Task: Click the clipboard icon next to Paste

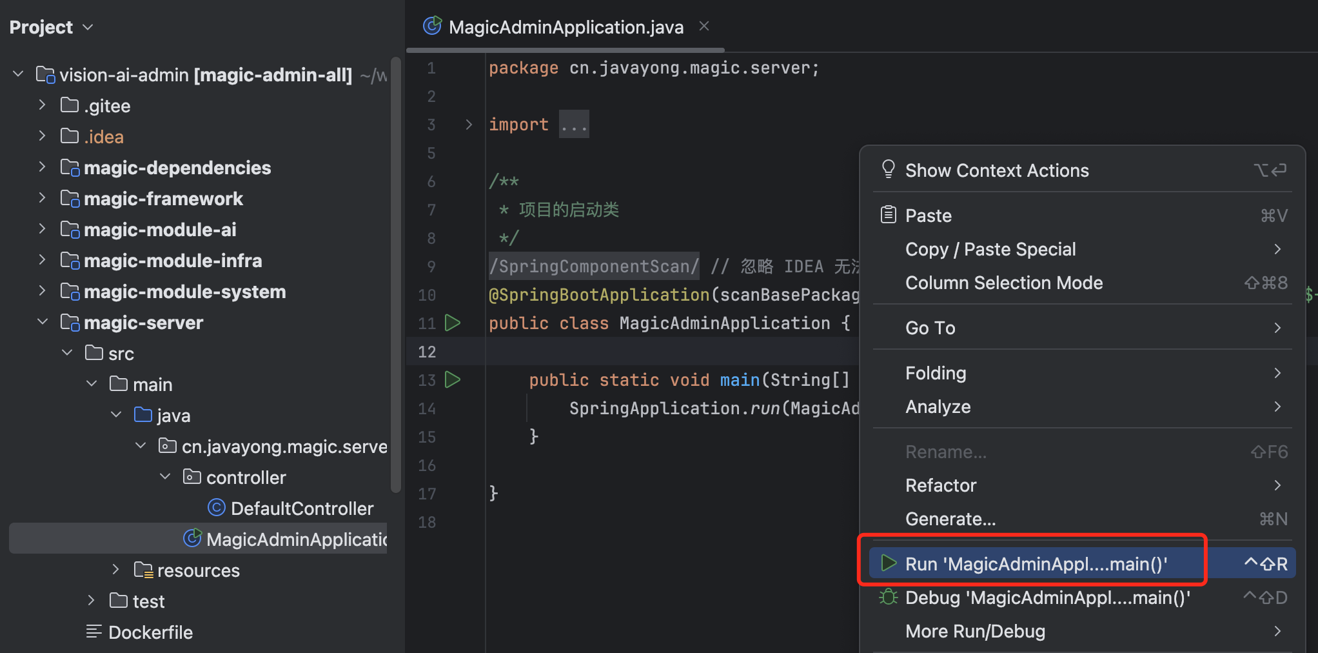Action: pos(888,214)
